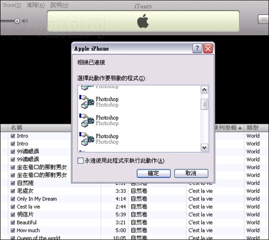The width and height of the screenshot is (269, 240).
Task: Click the iTunes volume slider knob
Action: (x=17, y=21)
